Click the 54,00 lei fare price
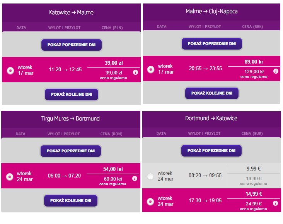This screenshot has height=224, width=283. 113,169
